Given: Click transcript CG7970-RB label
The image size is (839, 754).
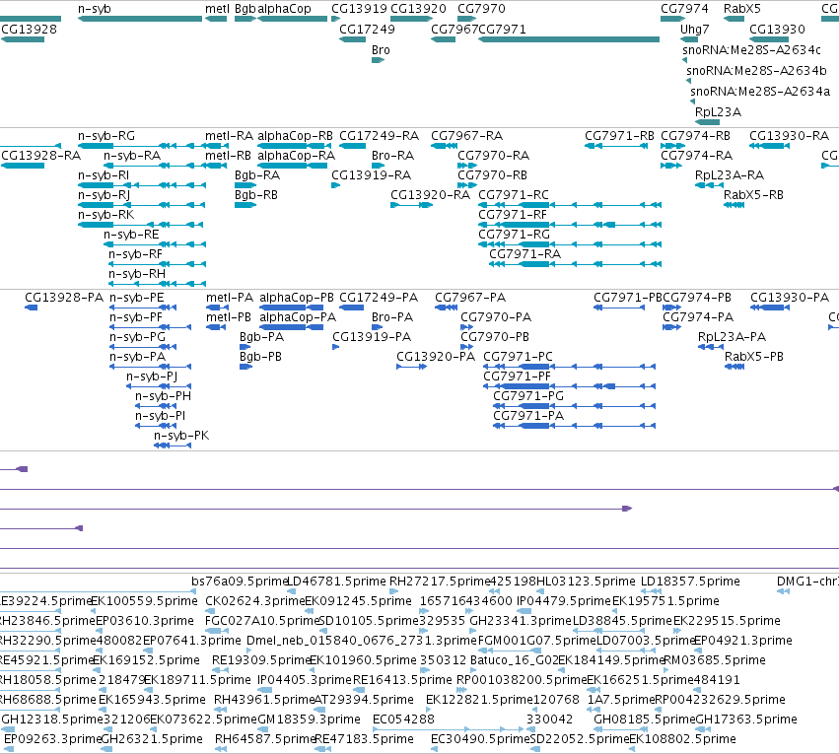Looking at the screenshot, I should click(492, 175).
